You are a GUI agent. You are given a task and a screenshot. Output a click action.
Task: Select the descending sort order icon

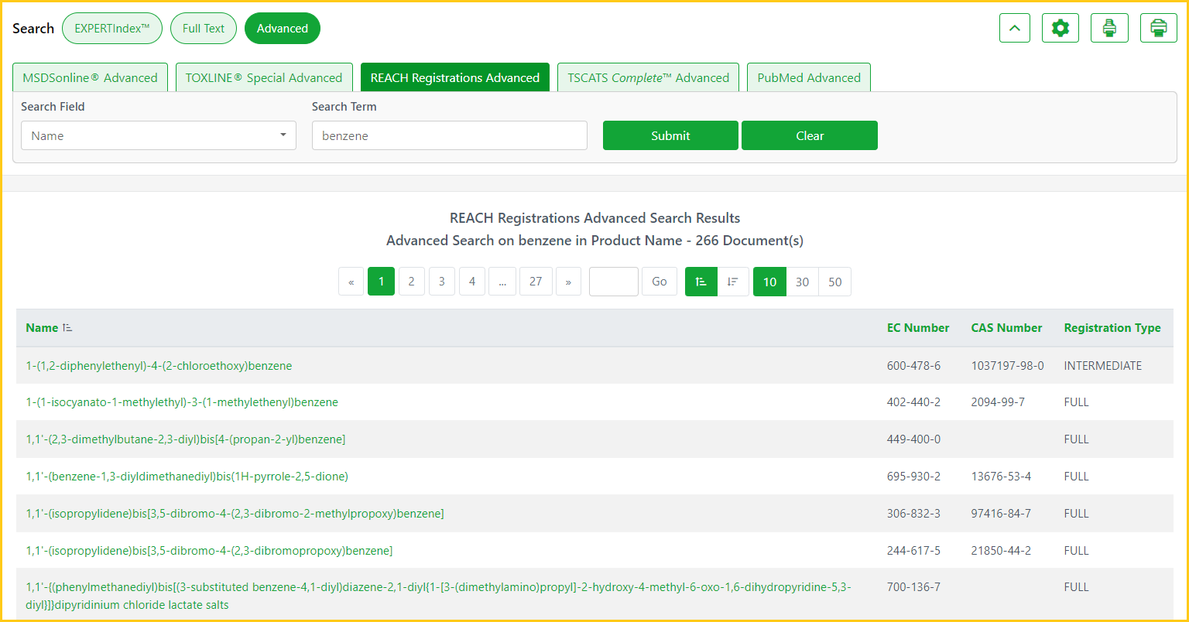point(733,282)
